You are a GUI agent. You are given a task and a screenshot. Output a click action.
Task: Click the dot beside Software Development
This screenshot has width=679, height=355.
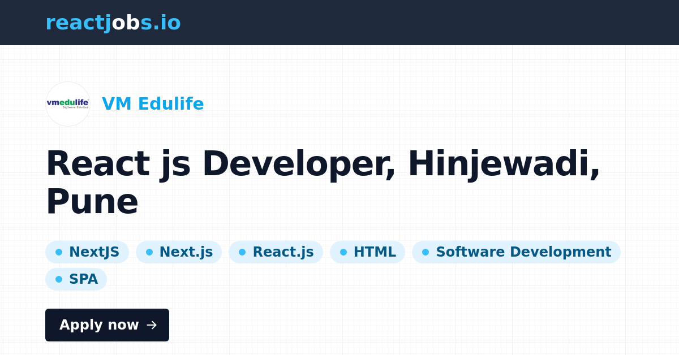pos(426,252)
